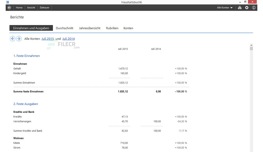Click the info icon at top right
The width and height of the screenshot is (263, 152).
pyautogui.click(x=254, y=8)
